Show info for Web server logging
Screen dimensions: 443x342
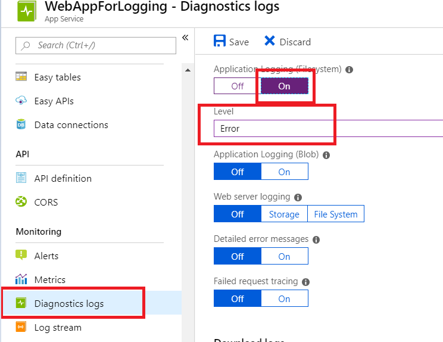pos(298,197)
